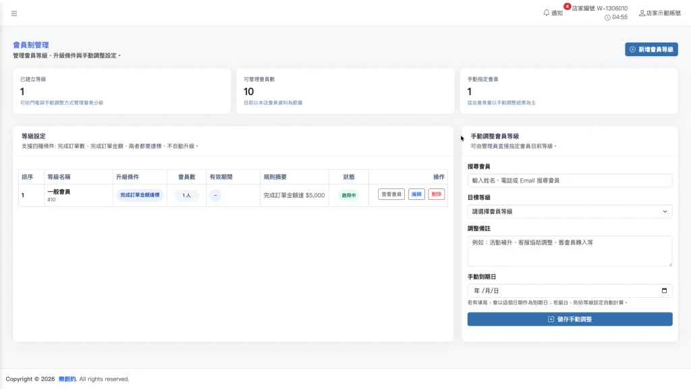Viewport: 691px width, 389px height.
Task: Click the clock icon beside 04:55
Action: 608,18
